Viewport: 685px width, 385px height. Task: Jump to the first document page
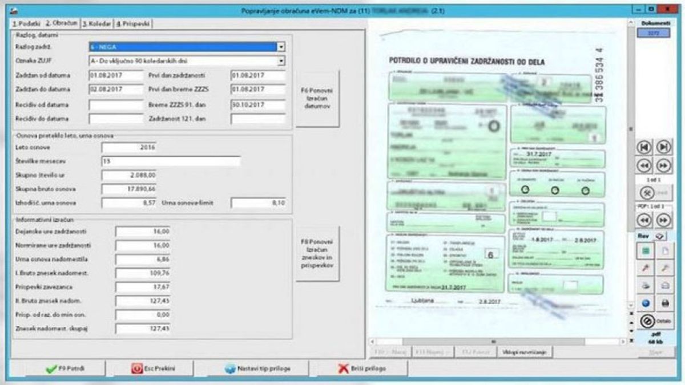click(x=644, y=147)
